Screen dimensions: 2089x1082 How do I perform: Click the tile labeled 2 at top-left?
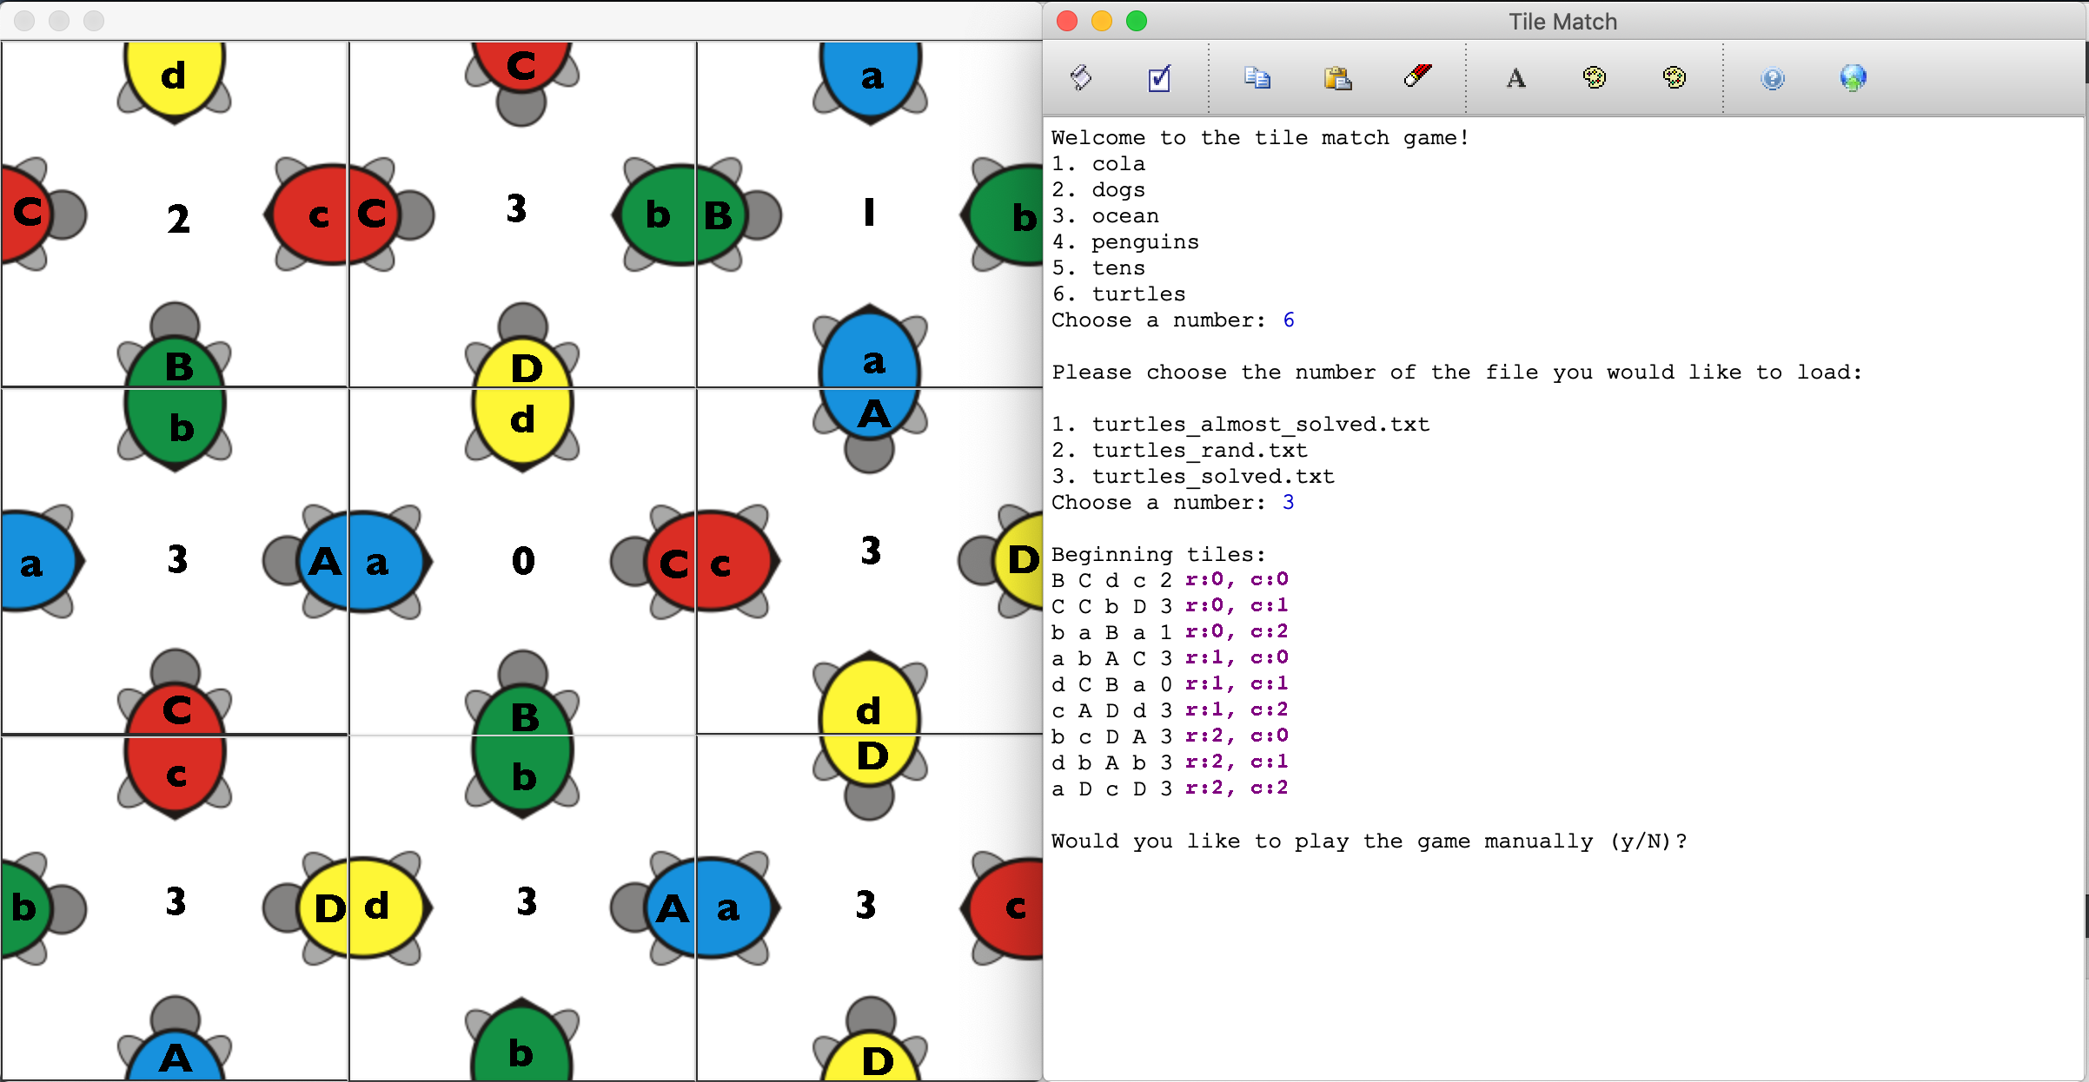[x=178, y=219]
